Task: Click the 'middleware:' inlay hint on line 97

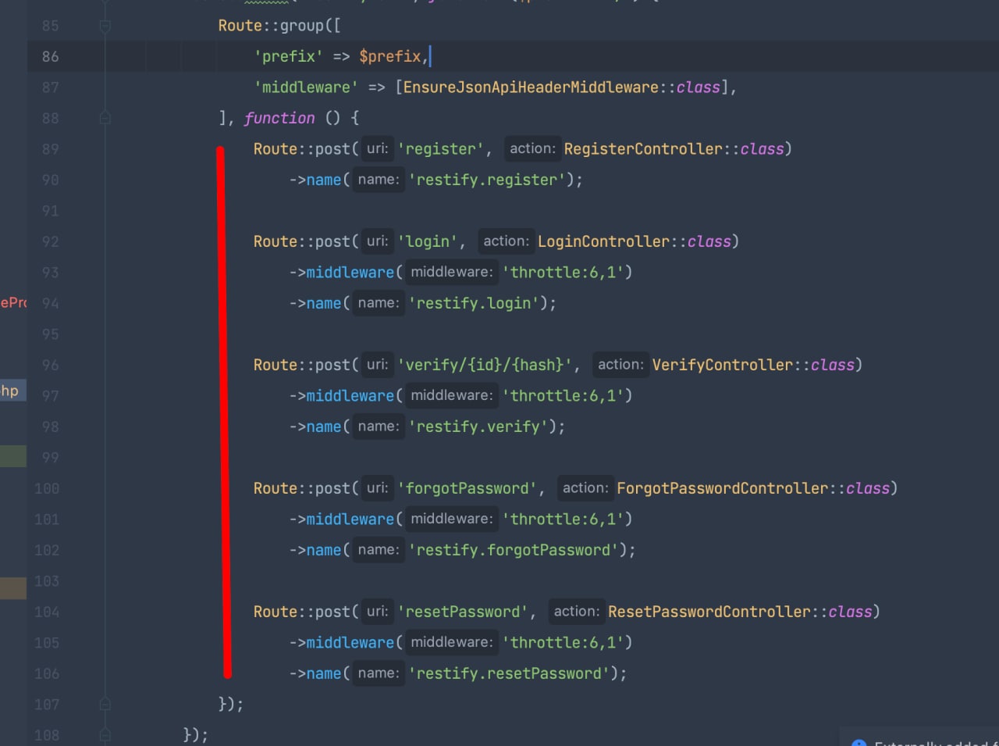Action: (452, 396)
